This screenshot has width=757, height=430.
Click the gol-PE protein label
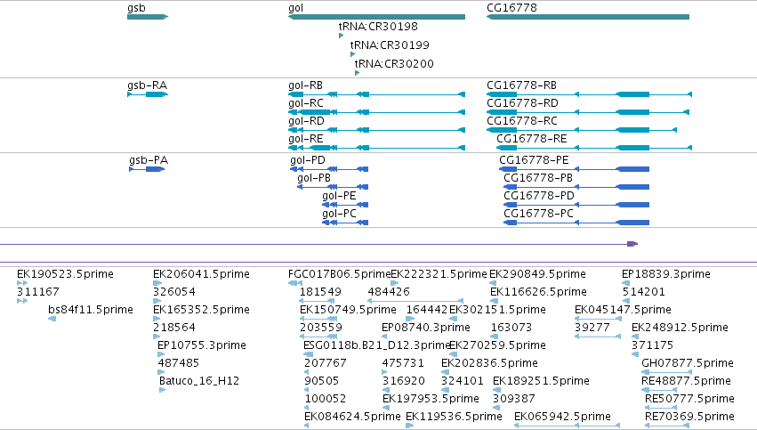coord(339,196)
